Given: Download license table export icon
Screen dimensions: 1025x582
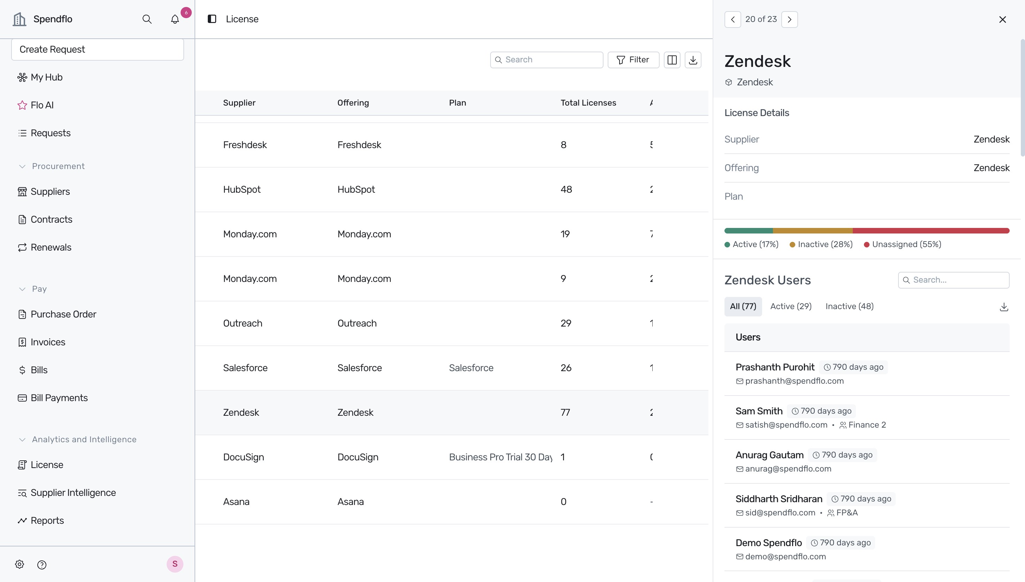Looking at the screenshot, I should point(693,60).
